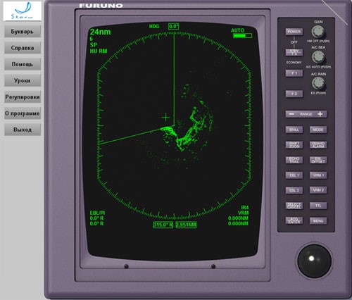The width and height of the screenshot is (352, 300).
Task: Click the F2 function key
Action: [294, 94]
